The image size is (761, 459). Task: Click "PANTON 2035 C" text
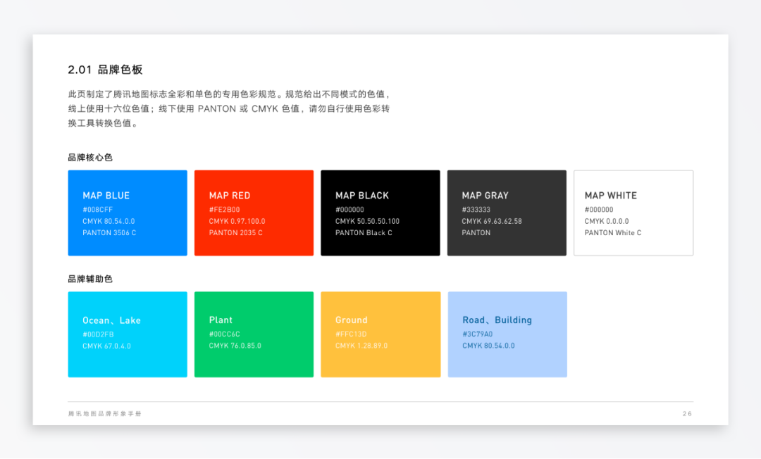point(236,233)
